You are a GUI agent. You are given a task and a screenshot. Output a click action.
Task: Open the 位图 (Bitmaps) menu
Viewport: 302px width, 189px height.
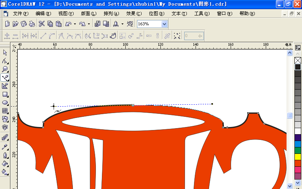(157, 14)
